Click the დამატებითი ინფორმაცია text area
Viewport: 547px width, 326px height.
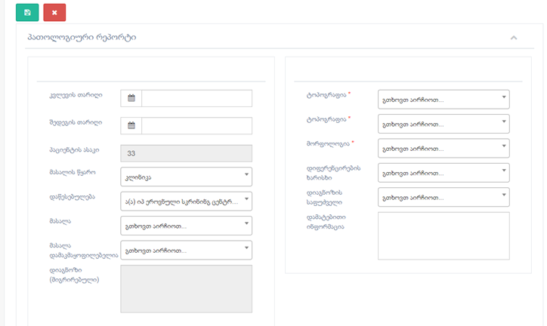[x=443, y=235]
